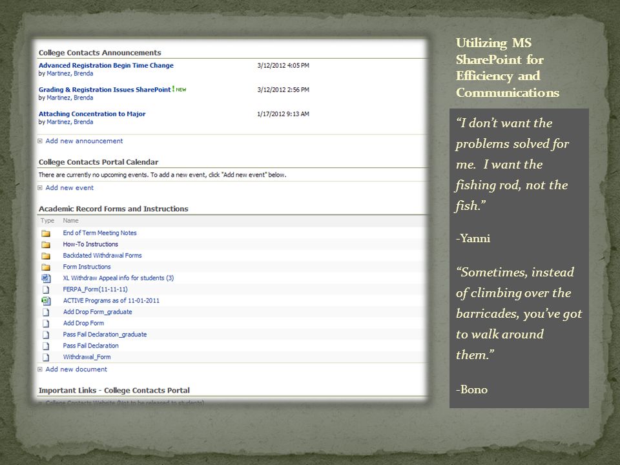This screenshot has height=465, width=620.
Task: Click Add new document link
Action: [x=76, y=369]
